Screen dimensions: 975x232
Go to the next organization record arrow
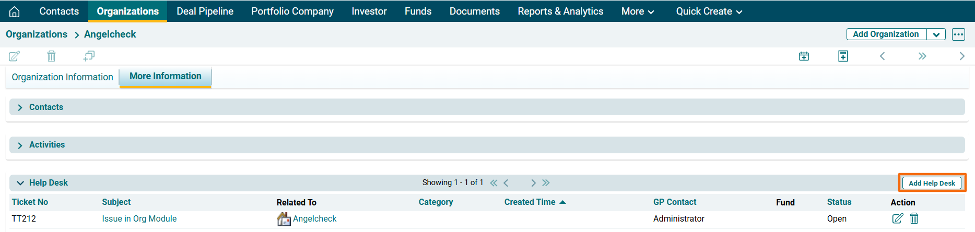[x=961, y=56]
